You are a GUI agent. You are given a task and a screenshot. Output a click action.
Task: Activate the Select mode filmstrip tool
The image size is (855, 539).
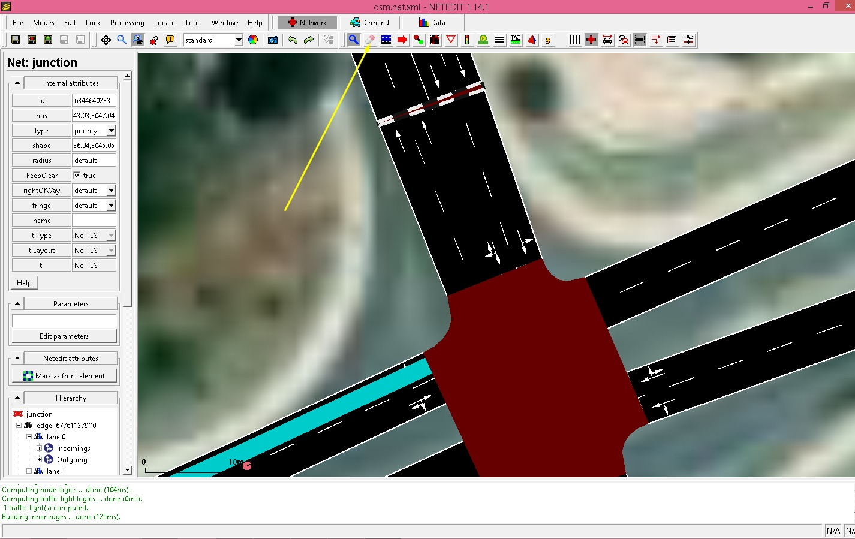coord(386,40)
